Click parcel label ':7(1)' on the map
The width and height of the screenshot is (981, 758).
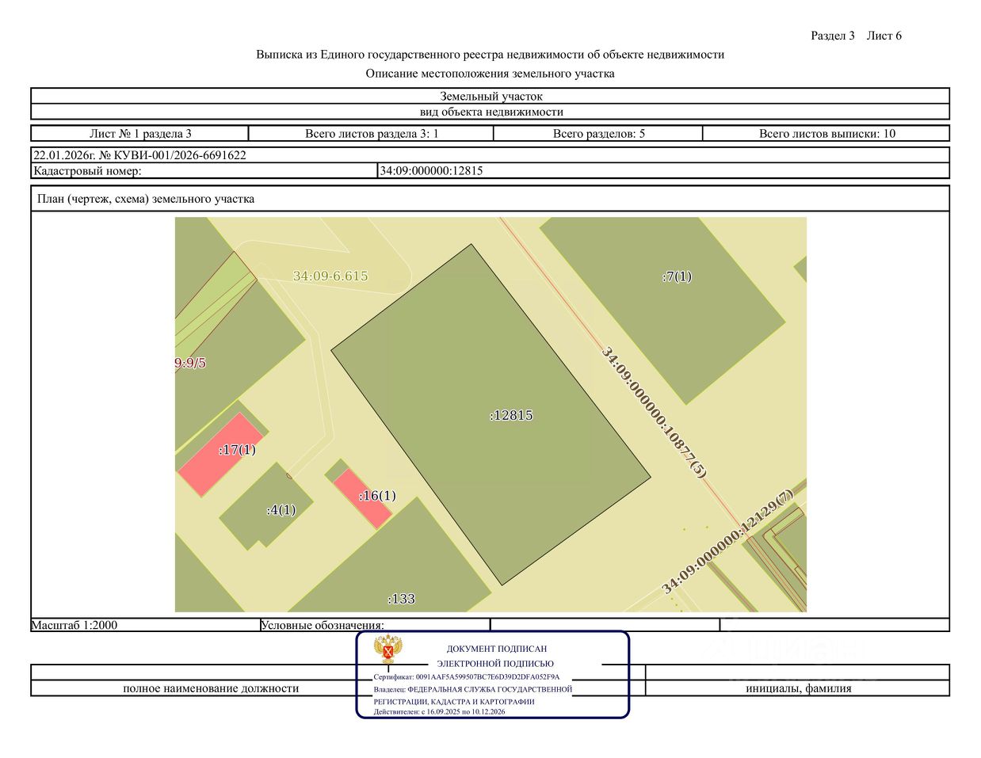[677, 276]
